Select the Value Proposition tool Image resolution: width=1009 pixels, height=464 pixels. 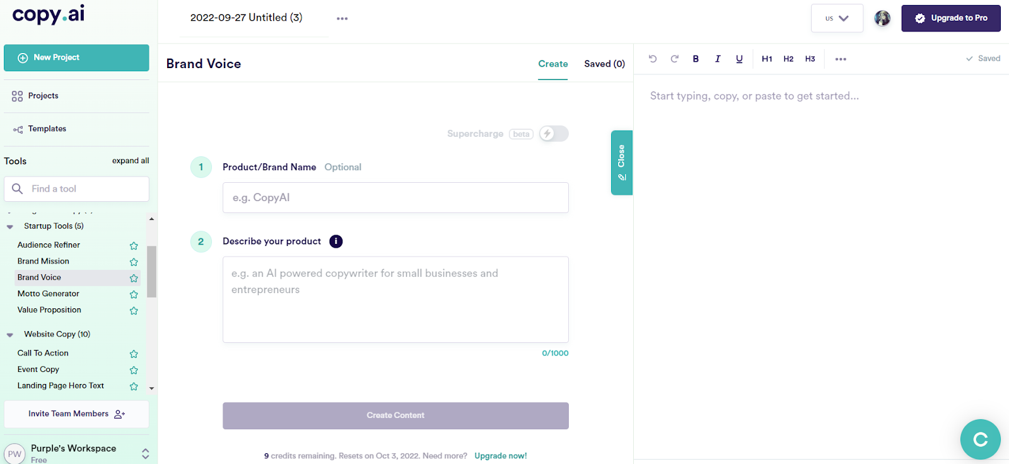point(49,310)
